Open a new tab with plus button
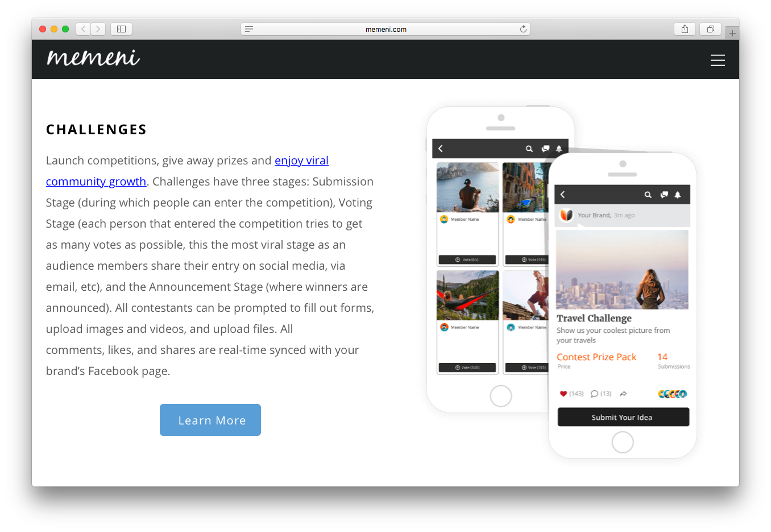771x532 pixels. (x=732, y=33)
